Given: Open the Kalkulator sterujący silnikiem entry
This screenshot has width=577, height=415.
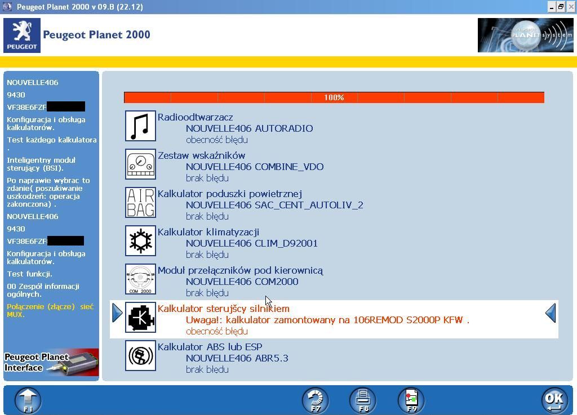Looking at the screenshot, I should [224, 309].
